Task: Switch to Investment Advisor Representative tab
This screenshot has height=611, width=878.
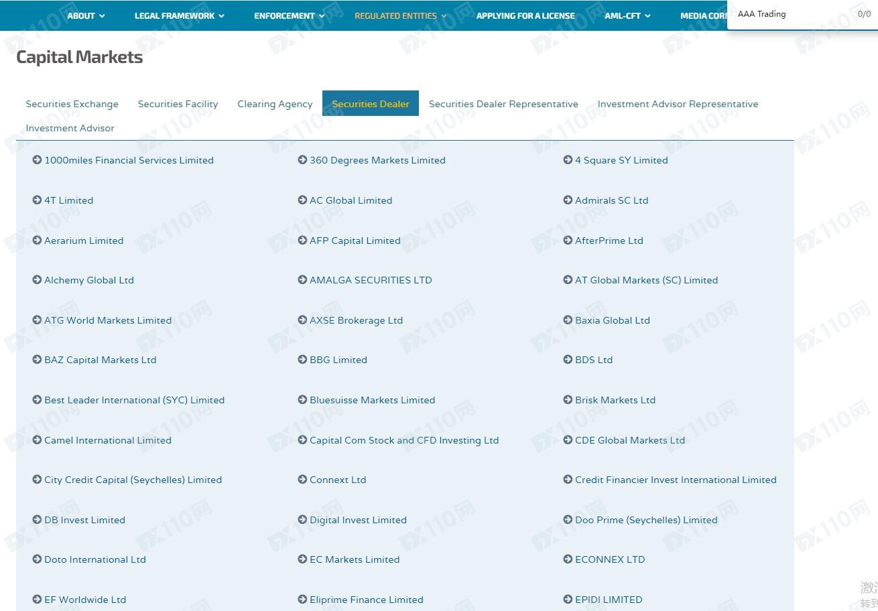Action: (678, 104)
